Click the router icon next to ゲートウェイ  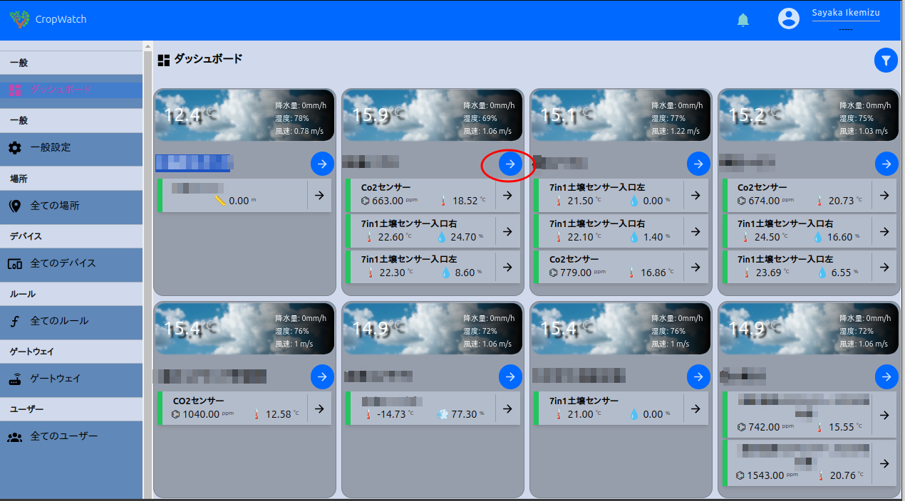pos(15,379)
